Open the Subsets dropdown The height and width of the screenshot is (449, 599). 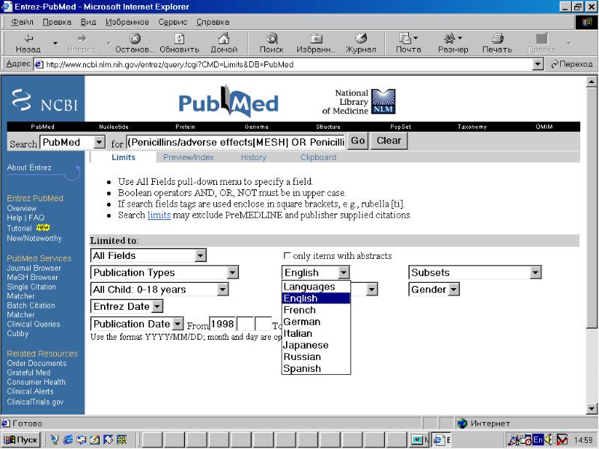pos(475,272)
